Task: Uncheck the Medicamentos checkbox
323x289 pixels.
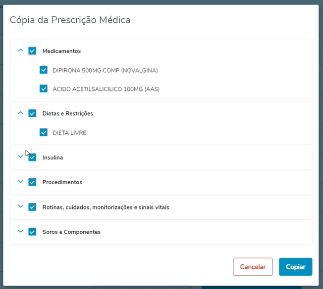Action: tap(32, 51)
